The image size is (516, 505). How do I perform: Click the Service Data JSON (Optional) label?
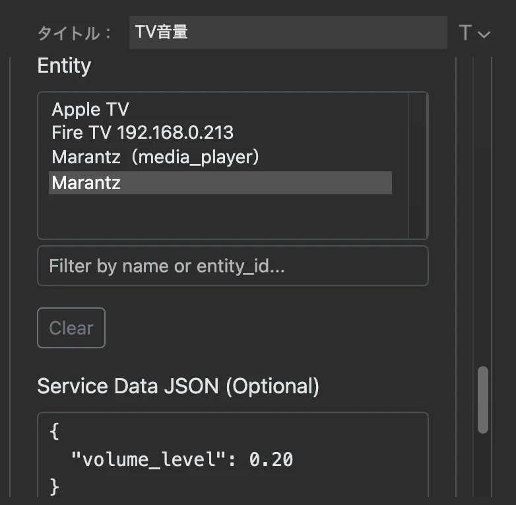(178, 386)
